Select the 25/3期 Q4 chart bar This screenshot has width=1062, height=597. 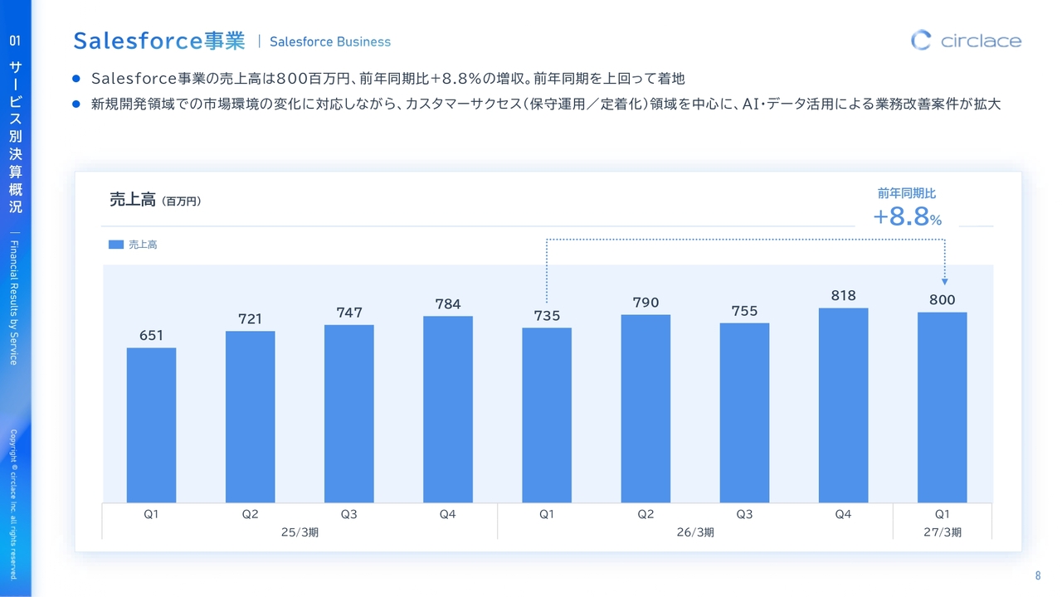click(448, 409)
